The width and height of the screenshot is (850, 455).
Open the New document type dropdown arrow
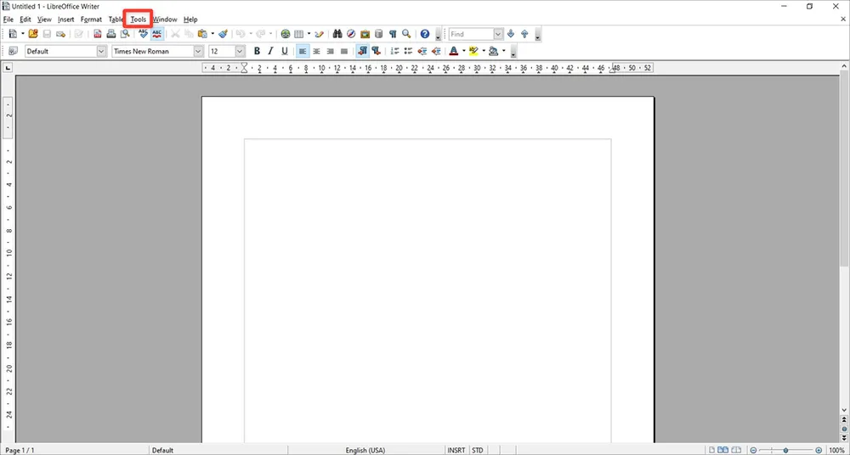(x=22, y=34)
